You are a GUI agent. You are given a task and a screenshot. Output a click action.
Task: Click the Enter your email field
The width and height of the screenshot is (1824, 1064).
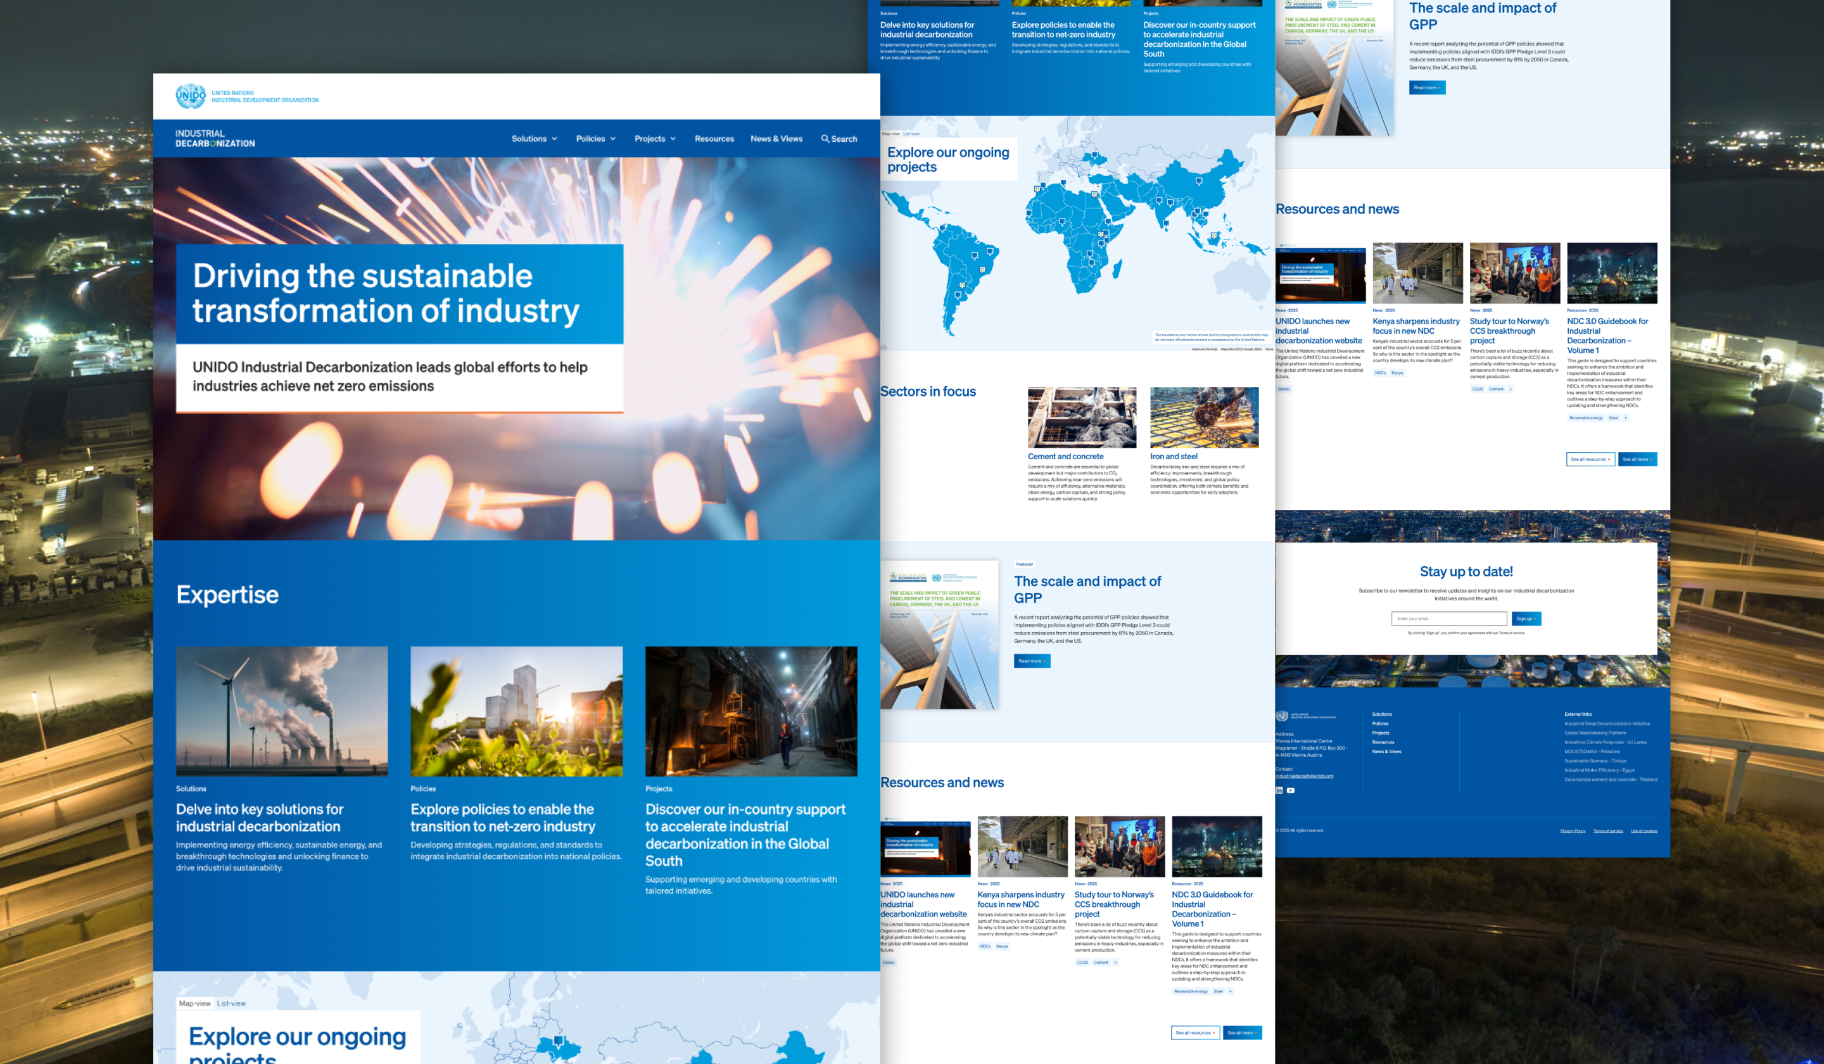(1450, 618)
